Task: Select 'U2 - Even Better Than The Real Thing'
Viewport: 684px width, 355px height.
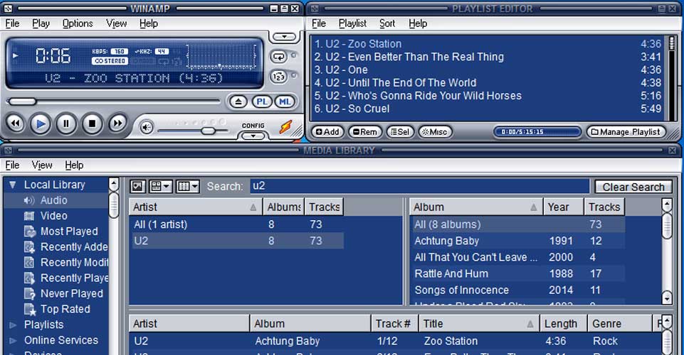Action: coord(488,57)
